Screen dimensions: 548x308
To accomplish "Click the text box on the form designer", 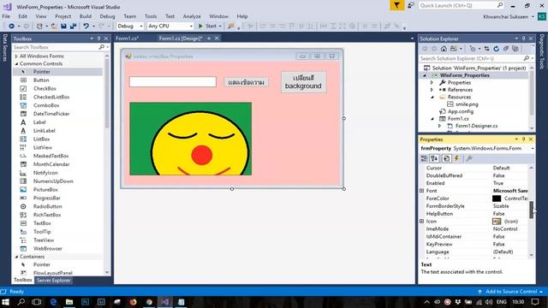I will pos(173,82).
